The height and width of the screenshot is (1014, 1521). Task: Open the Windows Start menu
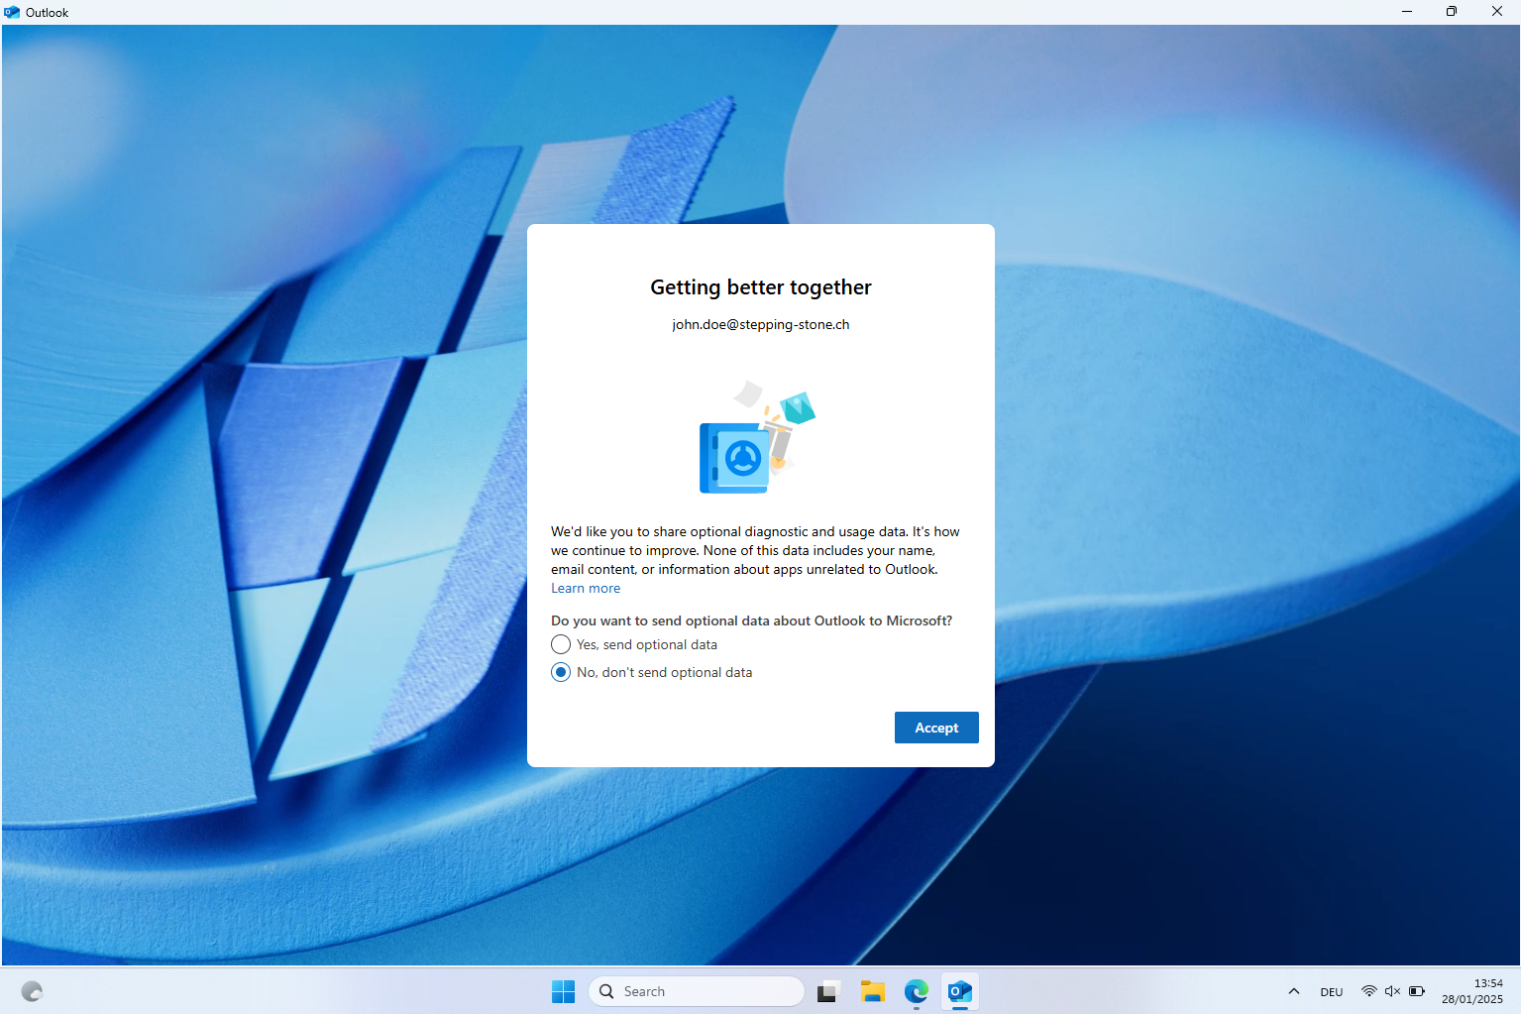coord(563,991)
